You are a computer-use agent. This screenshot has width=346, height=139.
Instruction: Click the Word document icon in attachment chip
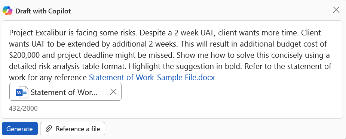22,92
